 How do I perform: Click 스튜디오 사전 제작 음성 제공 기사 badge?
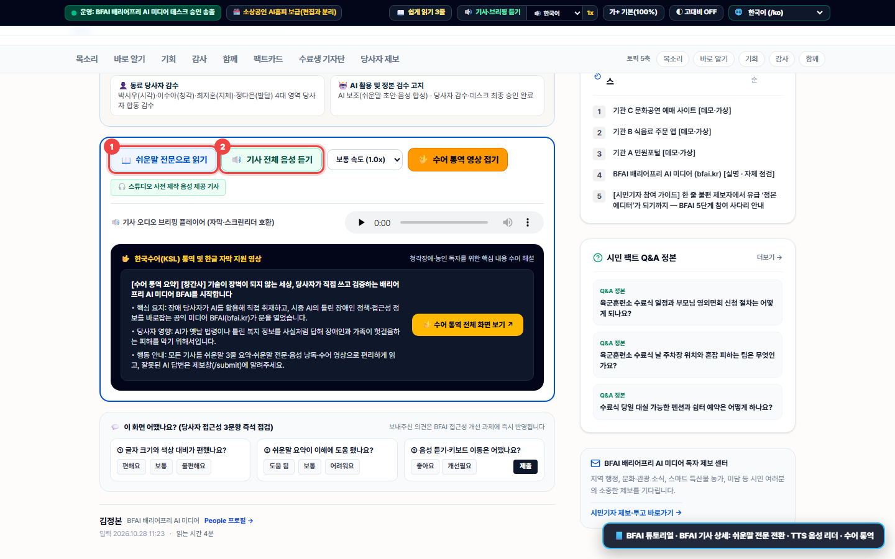click(168, 187)
